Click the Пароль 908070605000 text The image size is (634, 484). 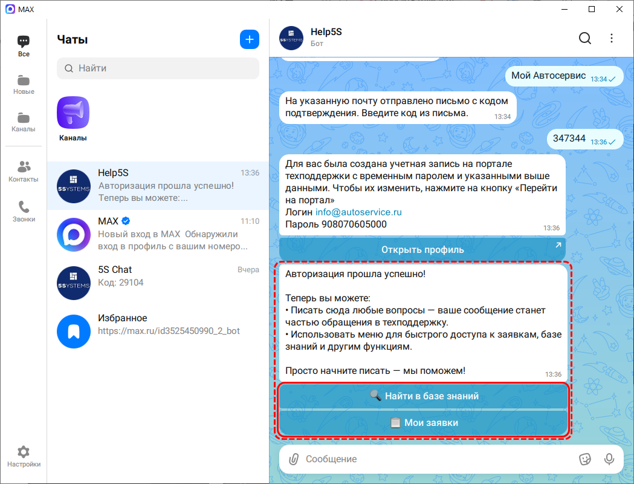click(x=335, y=224)
